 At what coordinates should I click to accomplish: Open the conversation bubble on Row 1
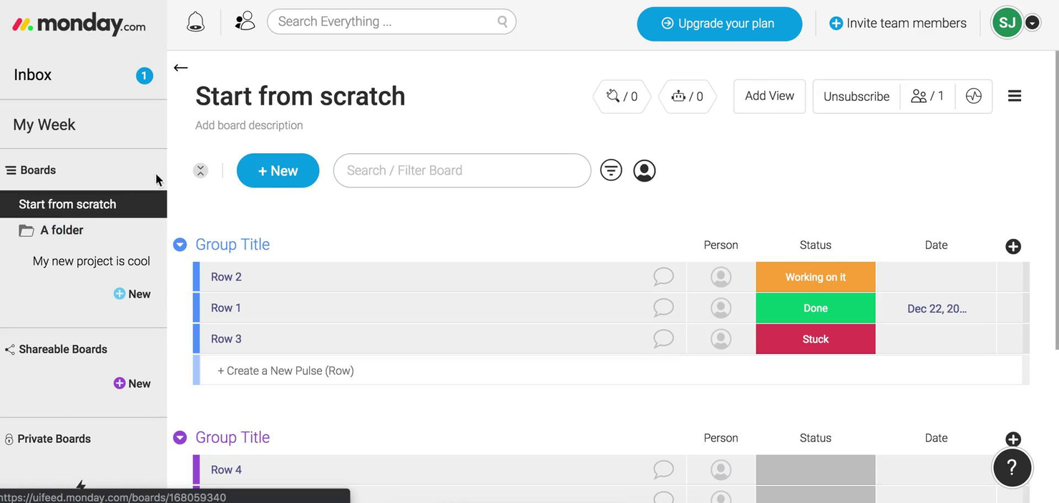click(663, 308)
